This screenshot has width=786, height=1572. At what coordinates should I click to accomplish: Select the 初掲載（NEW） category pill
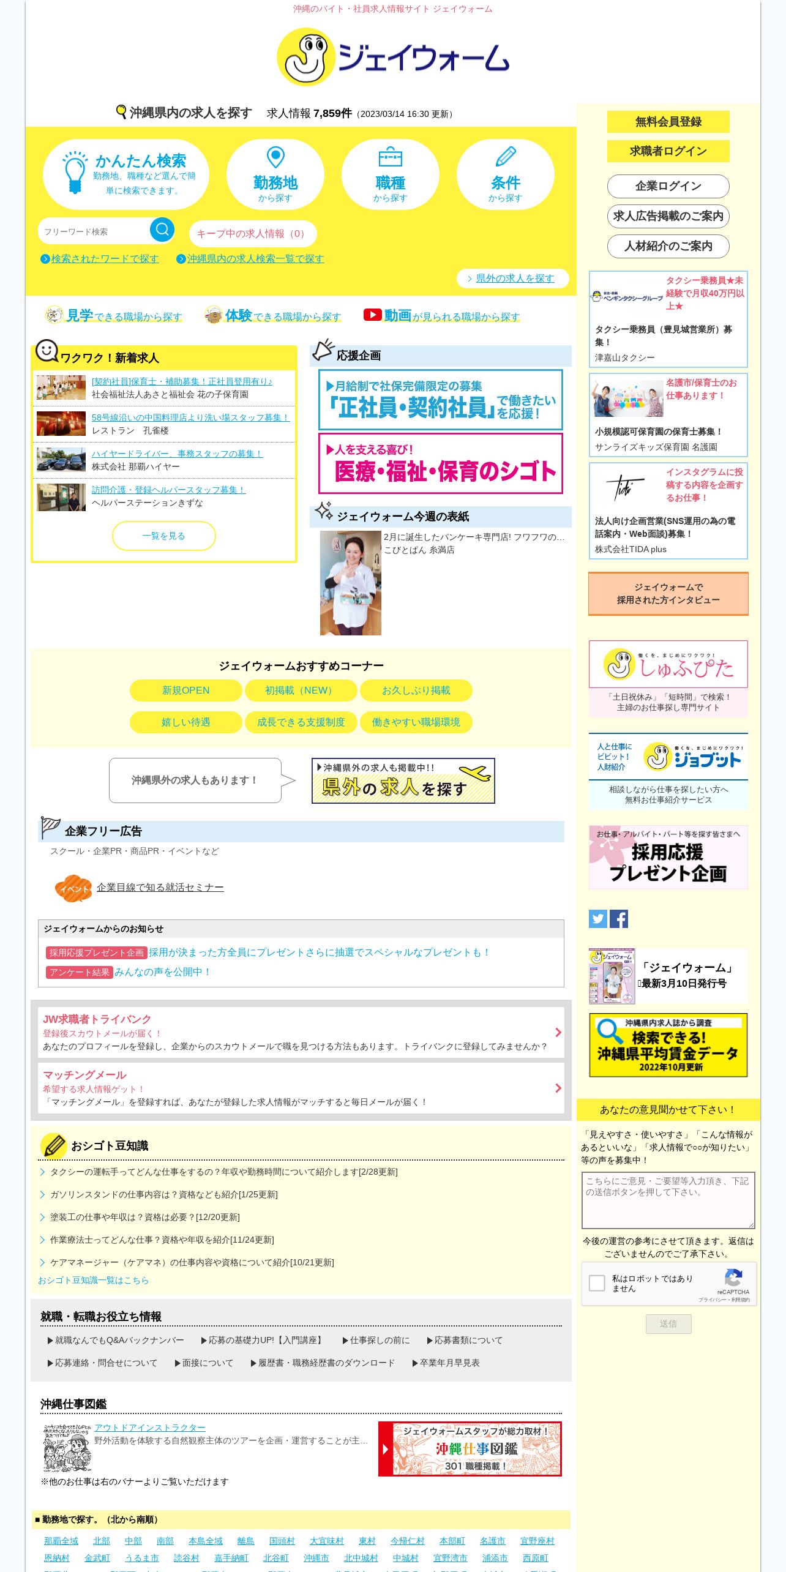click(301, 691)
